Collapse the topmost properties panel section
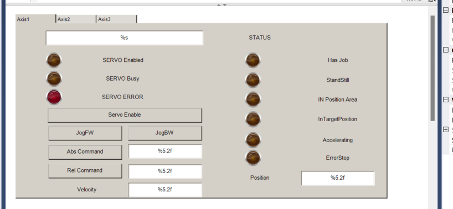 click(x=446, y=10)
